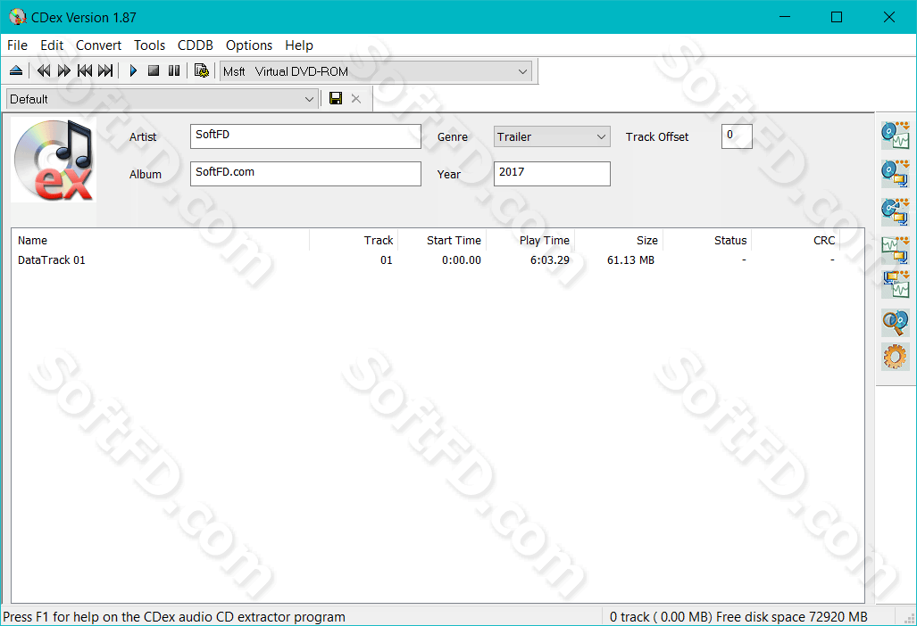Open CDex settings via the gear icon
This screenshot has height=626, width=917.
pyautogui.click(x=896, y=357)
